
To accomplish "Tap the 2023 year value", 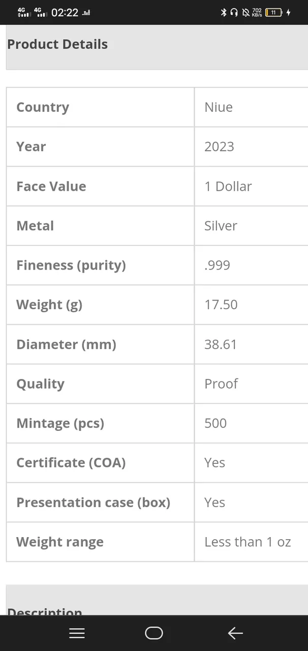I will pos(219,146).
